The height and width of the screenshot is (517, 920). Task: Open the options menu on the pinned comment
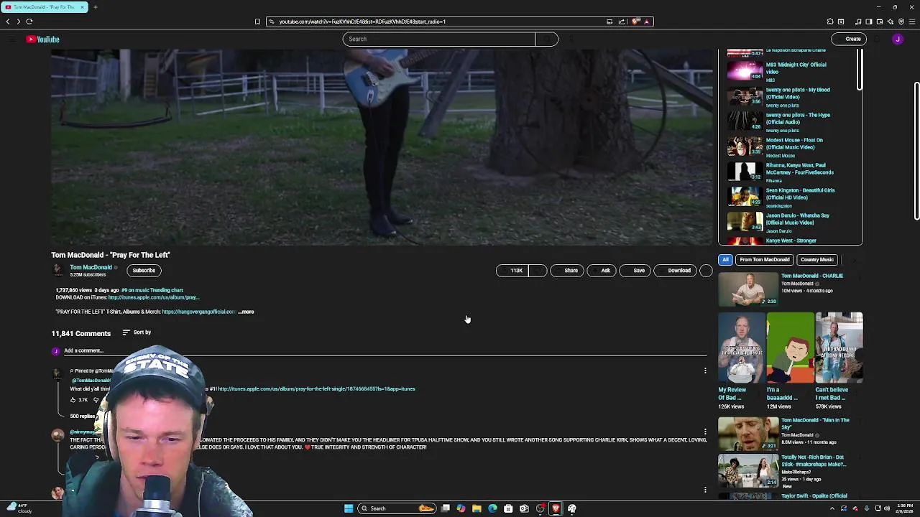[705, 371]
